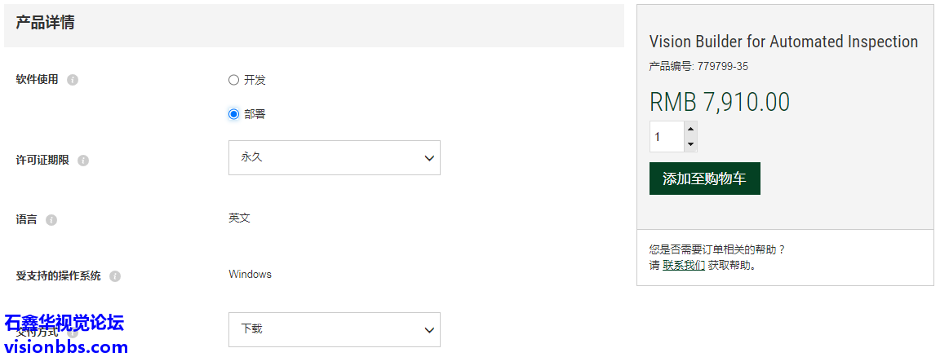This screenshot has height=357, width=940.
Task: Choose the 部署 radio option
Action: coord(234,114)
